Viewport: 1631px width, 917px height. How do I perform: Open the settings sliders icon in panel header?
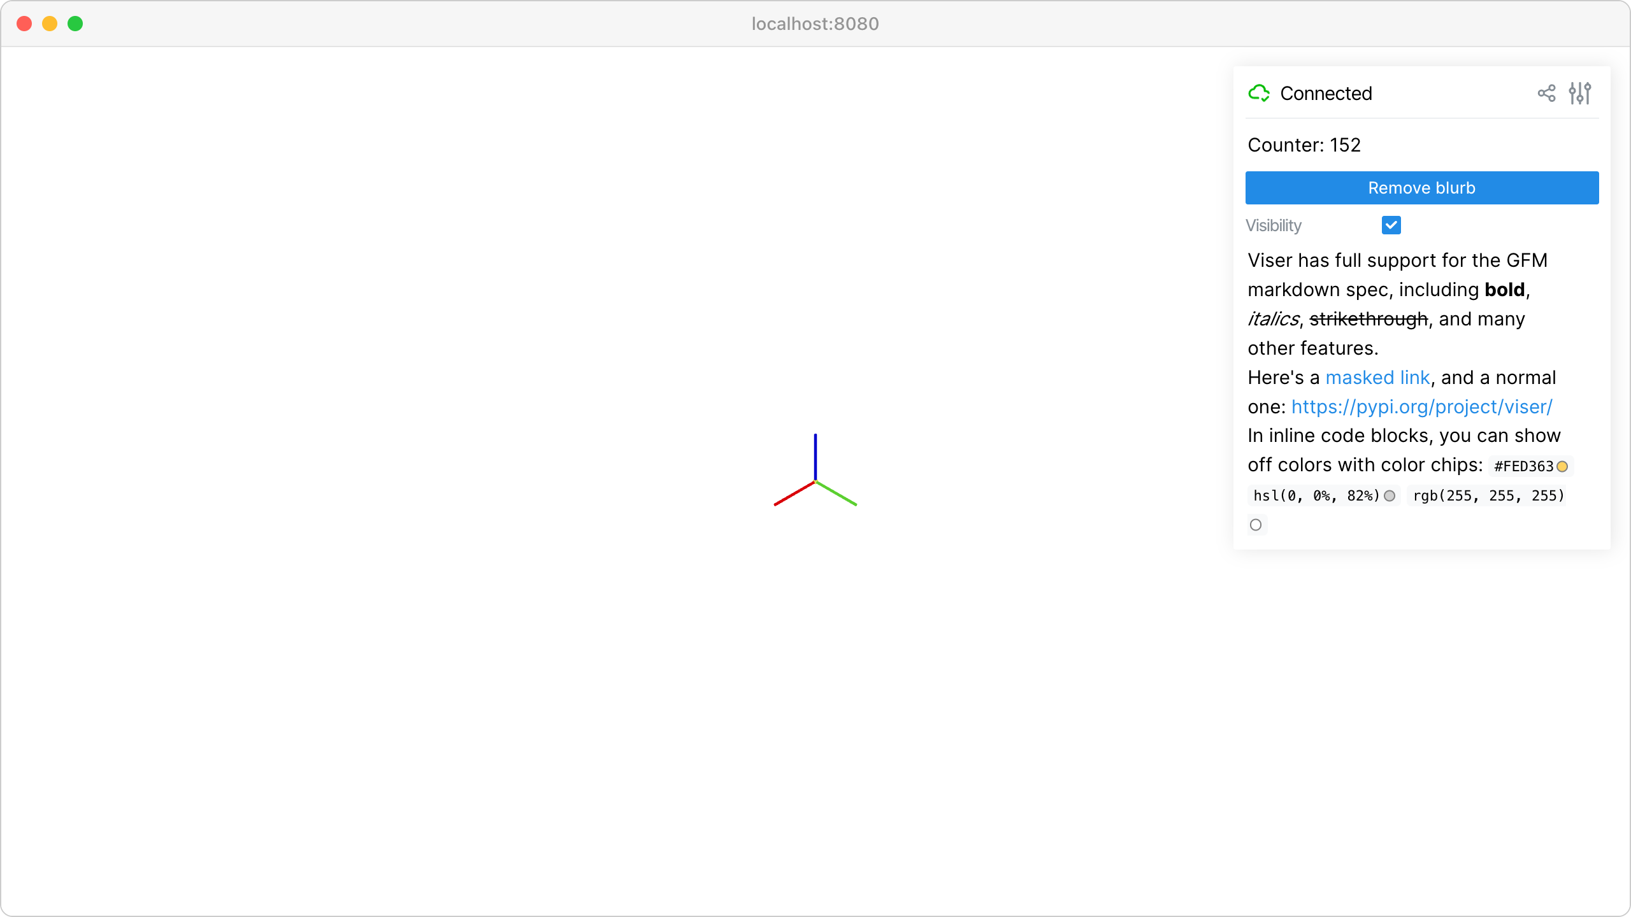click(x=1580, y=94)
